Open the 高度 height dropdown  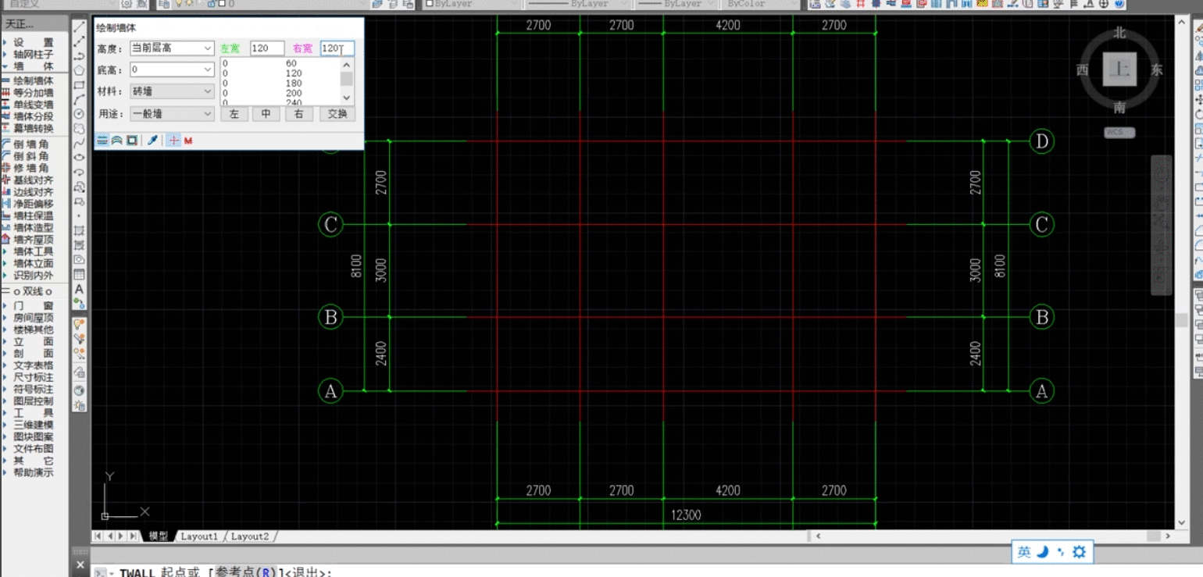click(x=207, y=48)
